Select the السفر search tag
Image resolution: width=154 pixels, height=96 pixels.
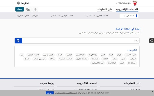tap(122, 63)
